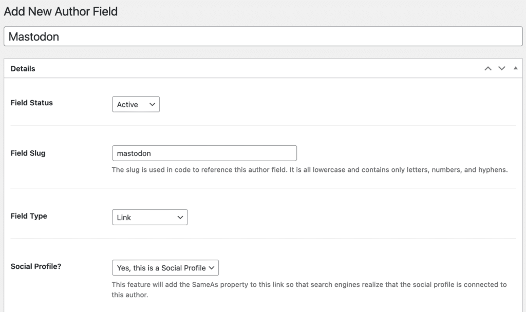This screenshot has width=526, height=312.
Task: Click the author field title input containing Mastodon
Action: pos(263,36)
